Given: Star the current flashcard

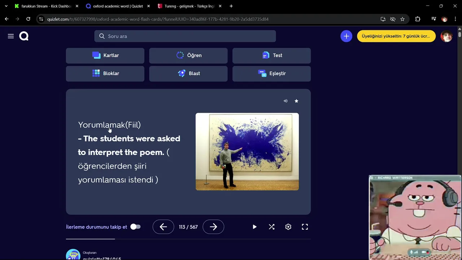Looking at the screenshot, I should click(x=296, y=101).
